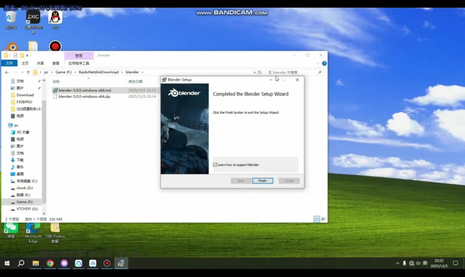Open the notification center
The width and height of the screenshot is (465, 277).
tap(456, 263)
